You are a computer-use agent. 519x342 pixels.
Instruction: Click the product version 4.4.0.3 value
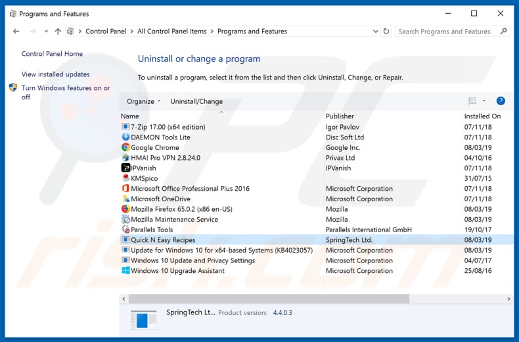coord(282,312)
